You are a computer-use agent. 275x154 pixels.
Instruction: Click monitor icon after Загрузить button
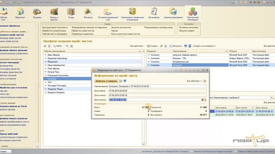pyautogui.click(x=186, y=46)
